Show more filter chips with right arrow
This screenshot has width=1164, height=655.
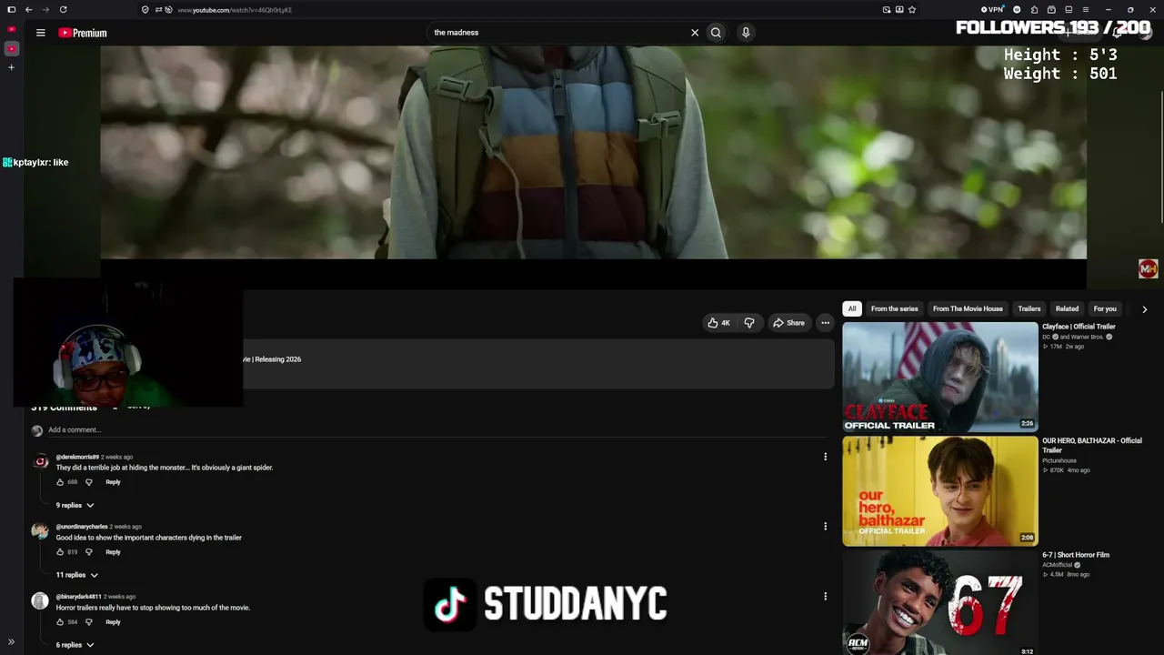1144,309
